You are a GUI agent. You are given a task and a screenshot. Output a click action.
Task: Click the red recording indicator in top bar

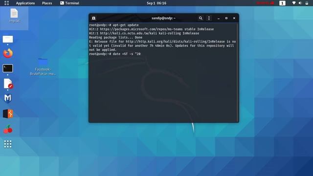[265, 3]
